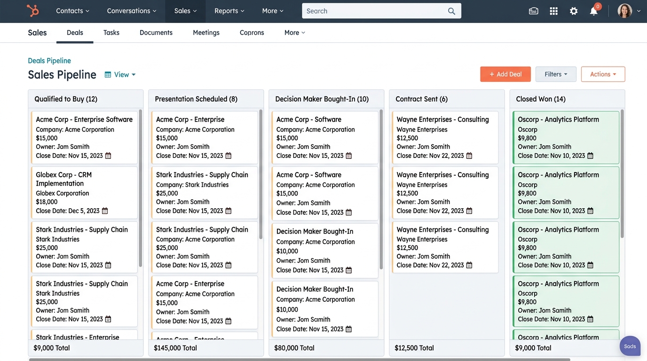Viewport: 647px width, 361px height.
Task: Click calendar icon on first Wayne Enterprises - Consulting card
Action: [469, 156]
